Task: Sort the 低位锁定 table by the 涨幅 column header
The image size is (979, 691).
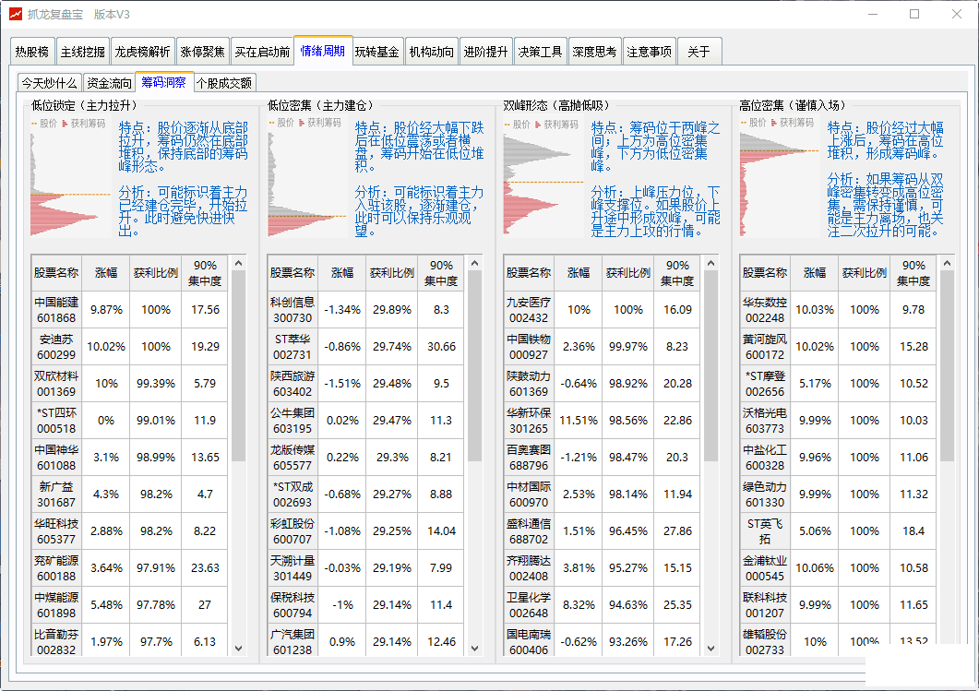Action: (106, 273)
